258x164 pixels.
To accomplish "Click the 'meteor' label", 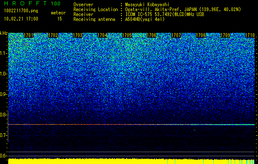I will click(58, 13).
